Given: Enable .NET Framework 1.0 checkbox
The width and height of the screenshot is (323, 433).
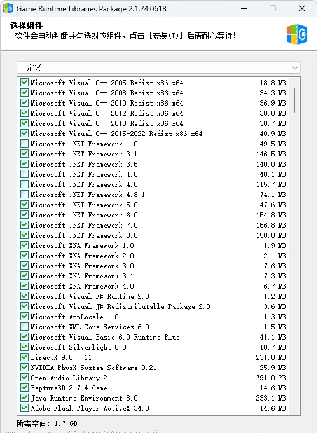Looking at the screenshot, I should [24, 144].
